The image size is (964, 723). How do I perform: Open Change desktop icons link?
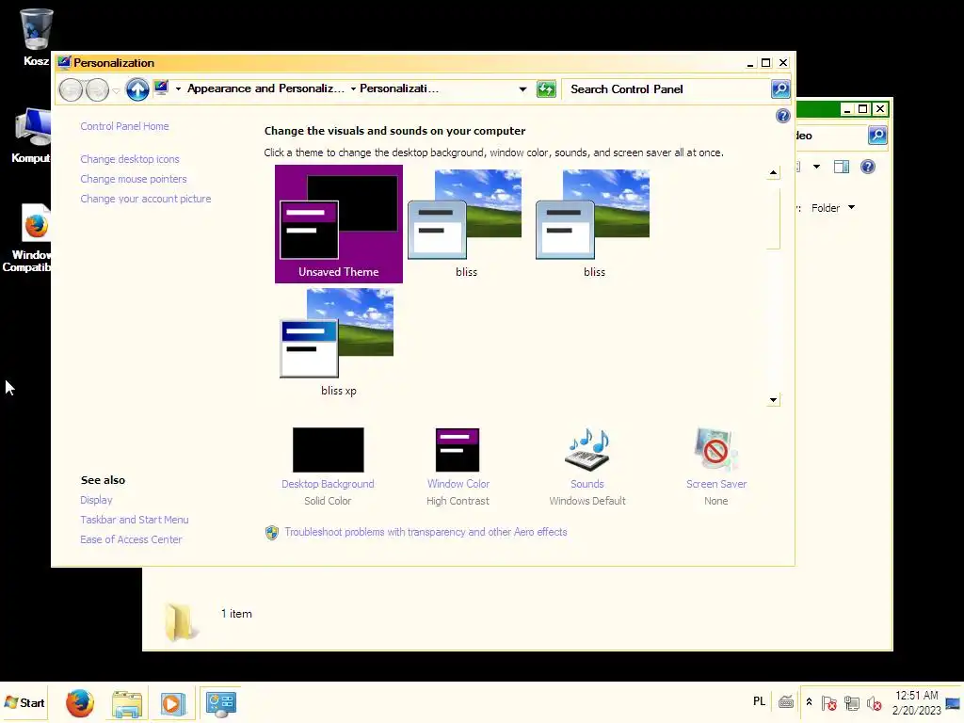pyautogui.click(x=130, y=159)
